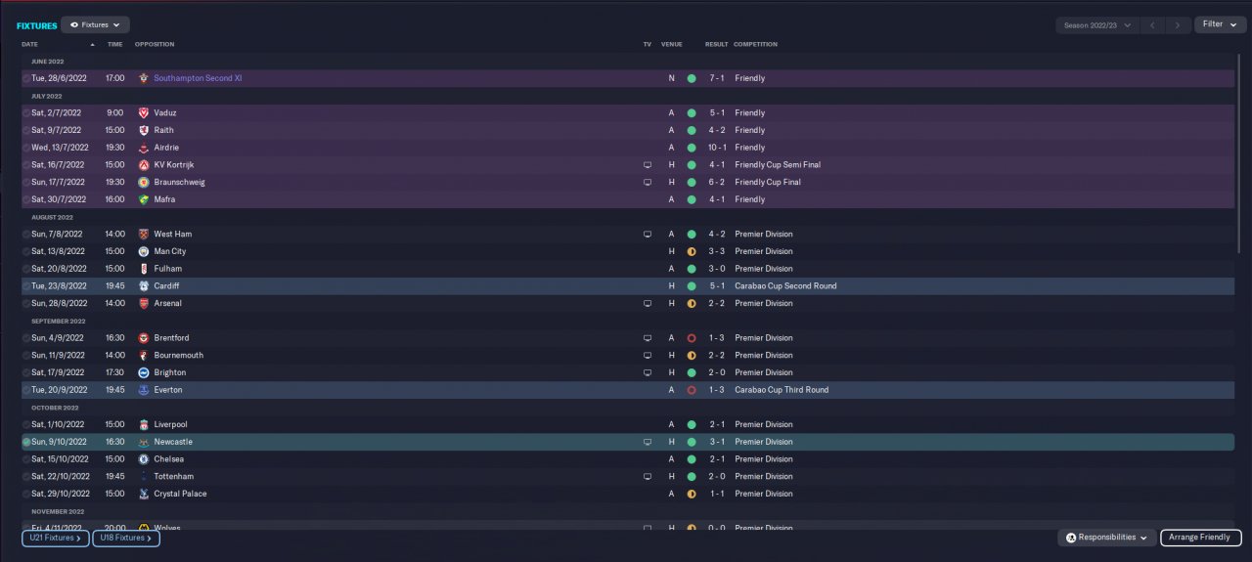1252x562 pixels.
Task: Sort fixtures by the Date column header
Action: [x=30, y=44]
